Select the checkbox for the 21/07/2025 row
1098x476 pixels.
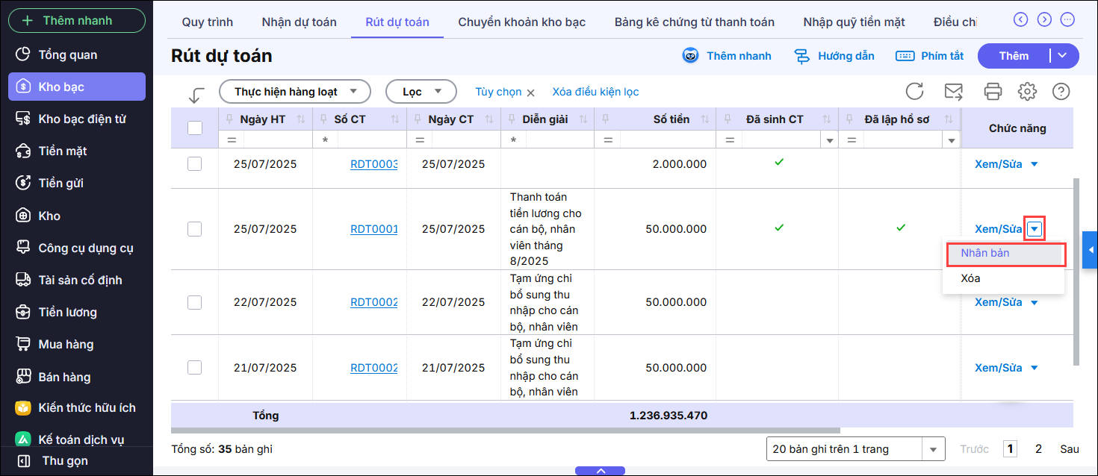pyautogui.click(x=195, y=367)
